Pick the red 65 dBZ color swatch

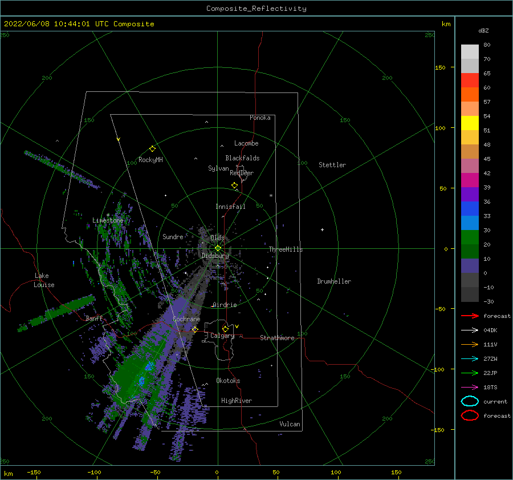tap(470, 80)
